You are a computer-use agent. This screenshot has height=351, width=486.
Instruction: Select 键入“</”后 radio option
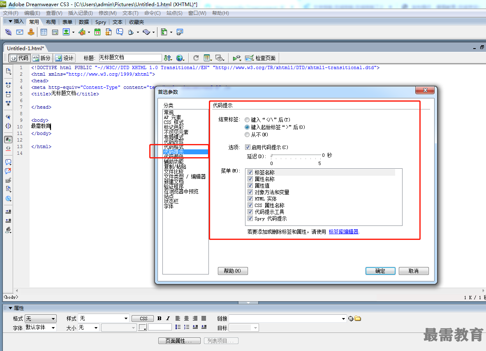coord(247,120)
